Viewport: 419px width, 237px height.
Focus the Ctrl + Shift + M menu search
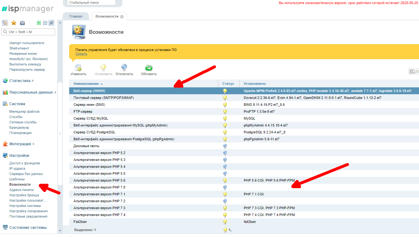(28, 32)
